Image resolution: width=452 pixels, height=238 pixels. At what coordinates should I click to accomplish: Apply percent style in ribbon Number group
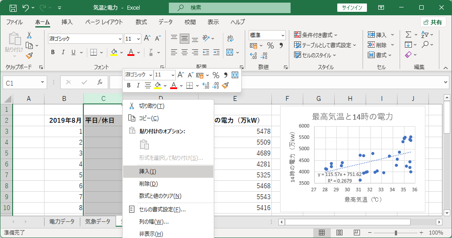pyautogui.click(x=271, y=45)
